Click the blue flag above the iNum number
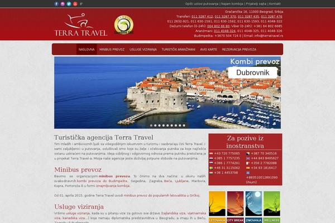335x223 pixels. tap(248, 173)
